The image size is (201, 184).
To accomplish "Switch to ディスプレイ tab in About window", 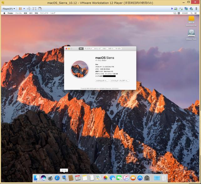I will [88, 49].
